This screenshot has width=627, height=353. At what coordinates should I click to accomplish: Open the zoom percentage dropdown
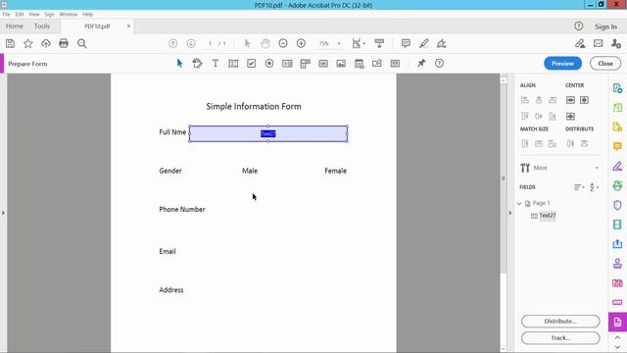pos(339,43)
